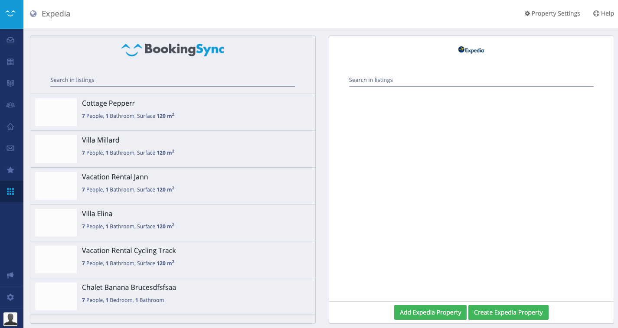This screenshot has width=618, height=328.
Task: Click the user avatar in sidebar
Action: (10, 319)
